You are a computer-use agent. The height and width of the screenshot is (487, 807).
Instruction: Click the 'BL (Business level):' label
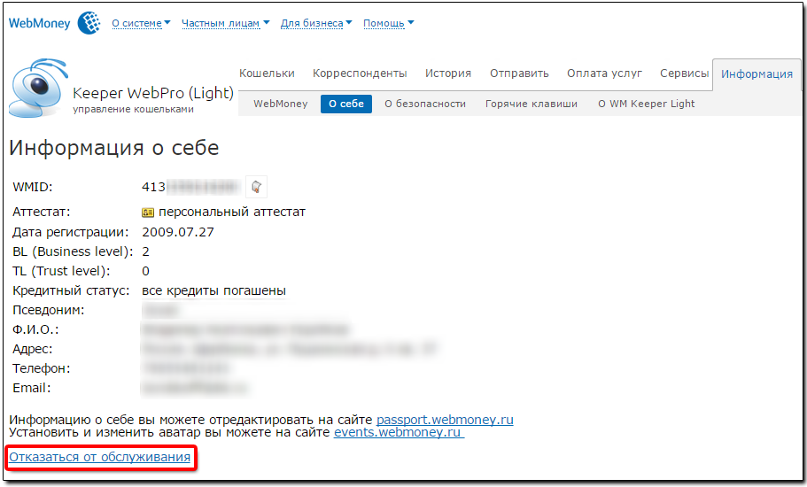click(x=73, y=251)
